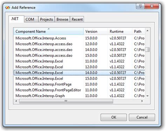
Task: Click v1.1.4322 runtime in FrontPageEditor row
Action: (117, 90)
